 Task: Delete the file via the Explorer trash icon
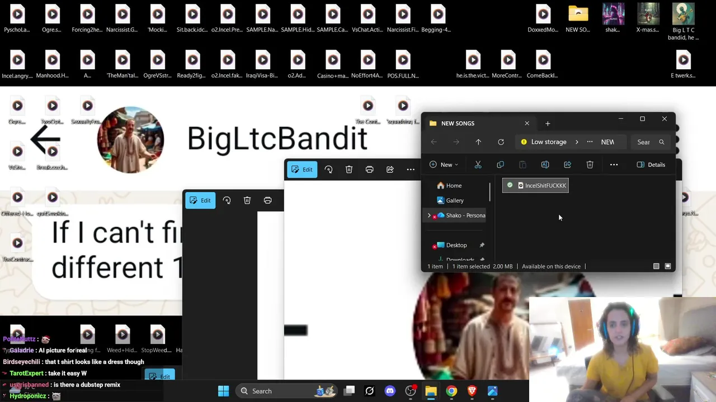(590, 165)
